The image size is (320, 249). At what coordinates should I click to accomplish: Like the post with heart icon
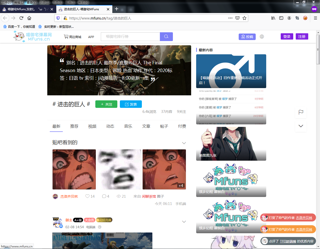87,196
